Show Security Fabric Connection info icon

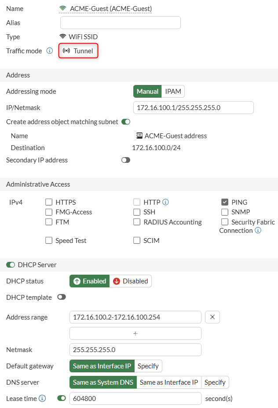coord(258,230)
